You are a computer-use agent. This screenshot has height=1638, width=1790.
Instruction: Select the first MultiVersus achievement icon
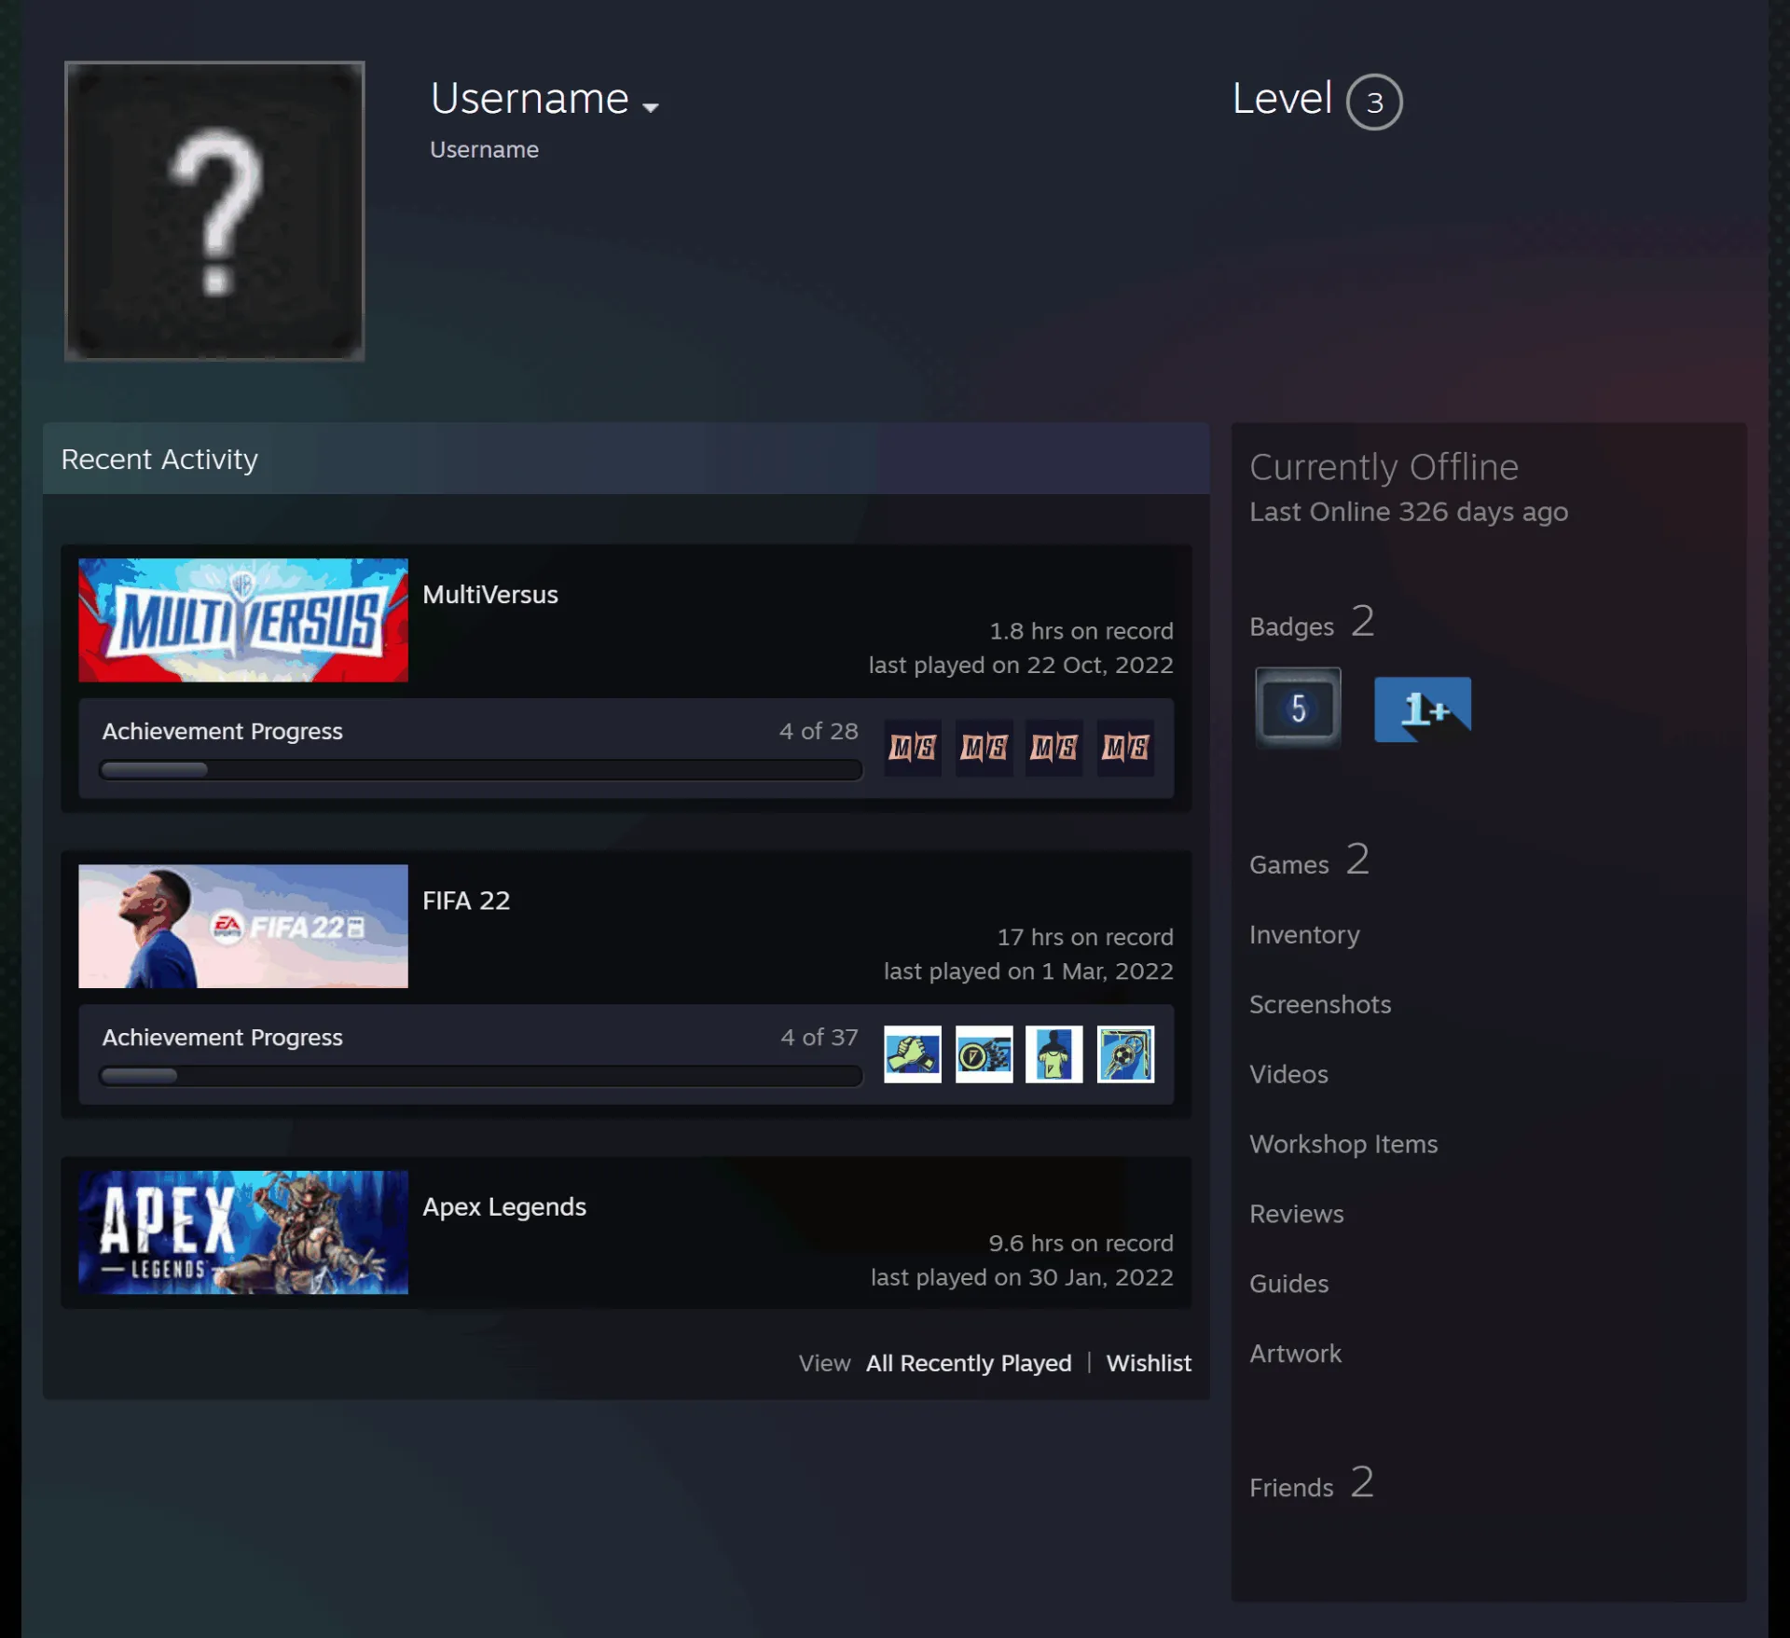click(912, 748)
